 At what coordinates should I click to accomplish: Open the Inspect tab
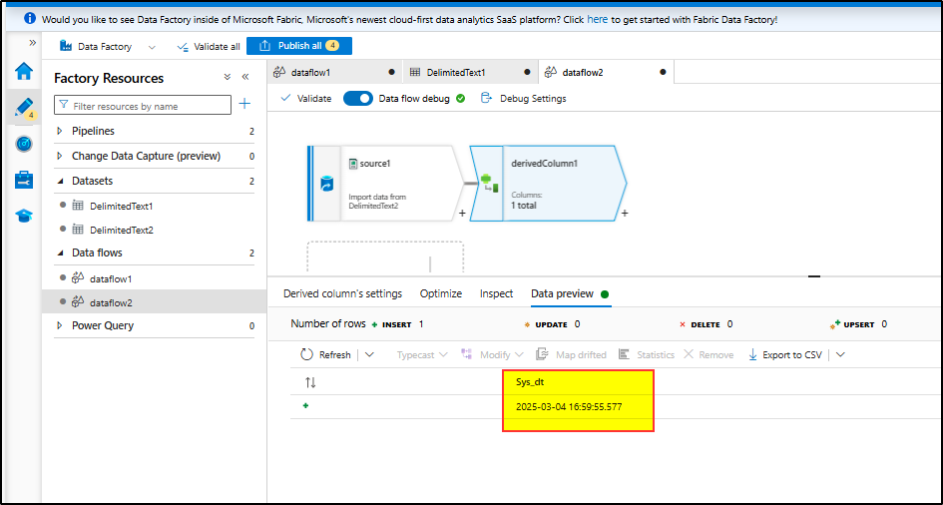pos(496,294)
